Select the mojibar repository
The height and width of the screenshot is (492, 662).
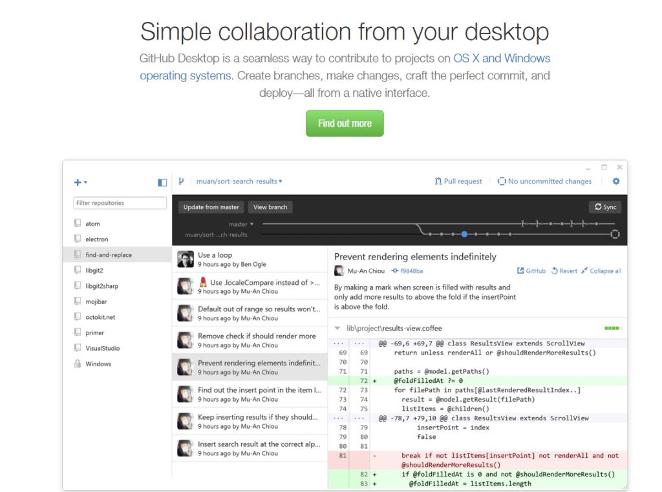click(118, 302)
